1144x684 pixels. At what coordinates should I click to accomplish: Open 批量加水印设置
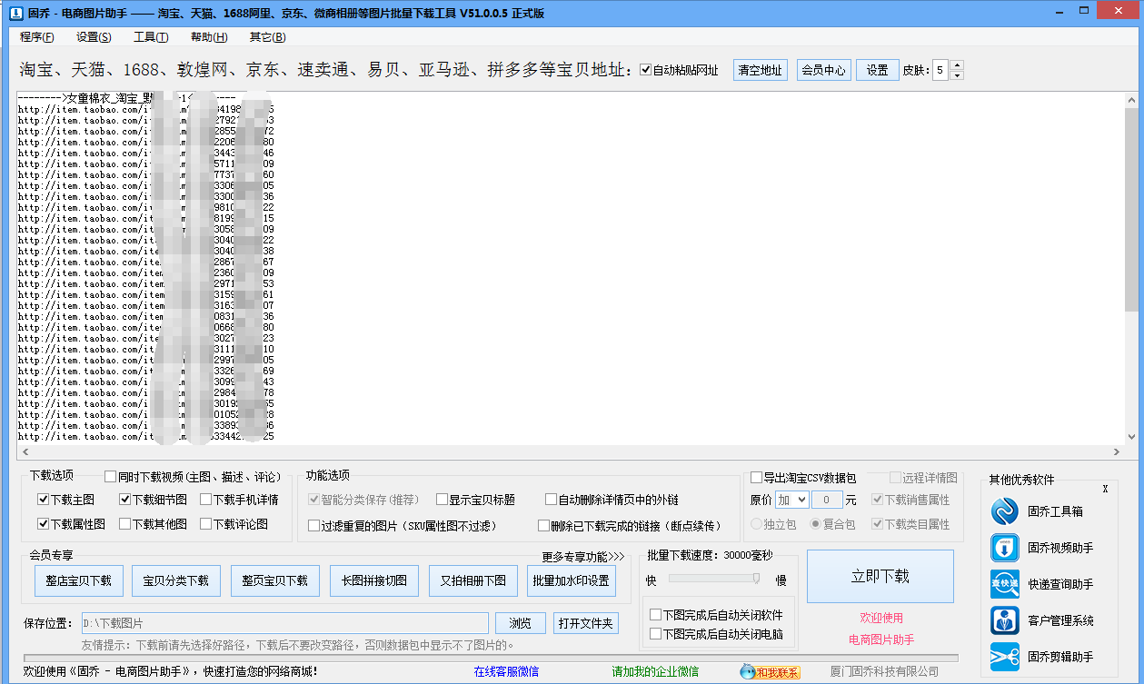pyautogui.click(x=572, y=580)
